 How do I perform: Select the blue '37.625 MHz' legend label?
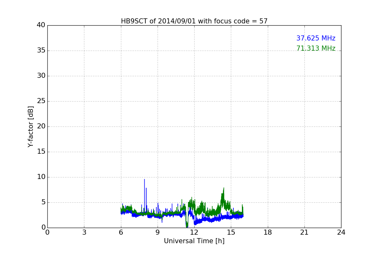(316, 38)
